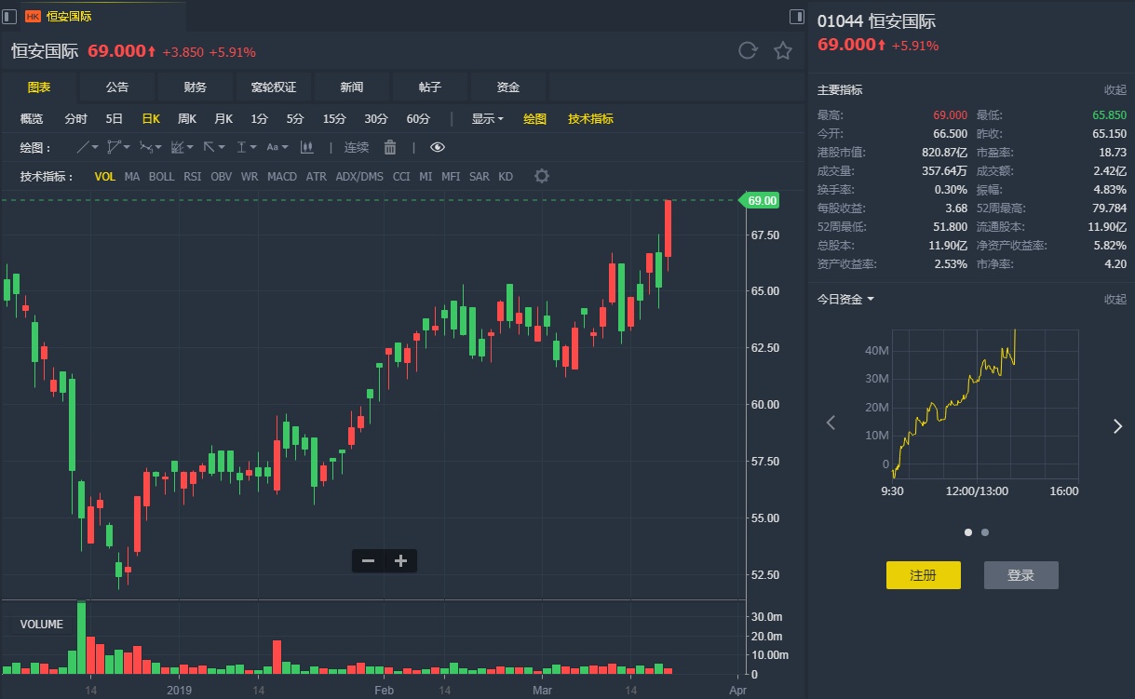This screenshot has width=1135, height=699.
Task: Toggle the MA indicator
Action: (x=132, y=176)
